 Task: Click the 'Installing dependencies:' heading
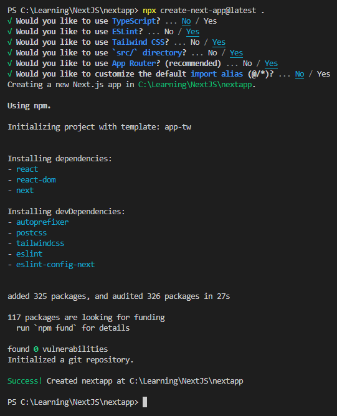point(60,159)
